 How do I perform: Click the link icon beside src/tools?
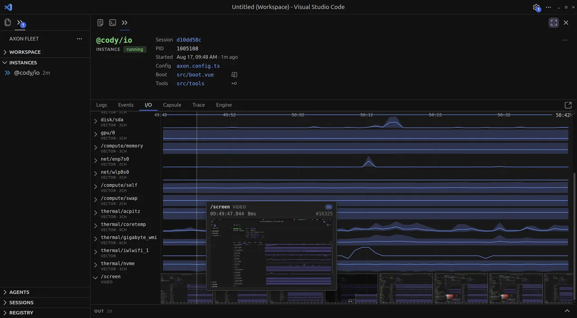coord(234,83)
